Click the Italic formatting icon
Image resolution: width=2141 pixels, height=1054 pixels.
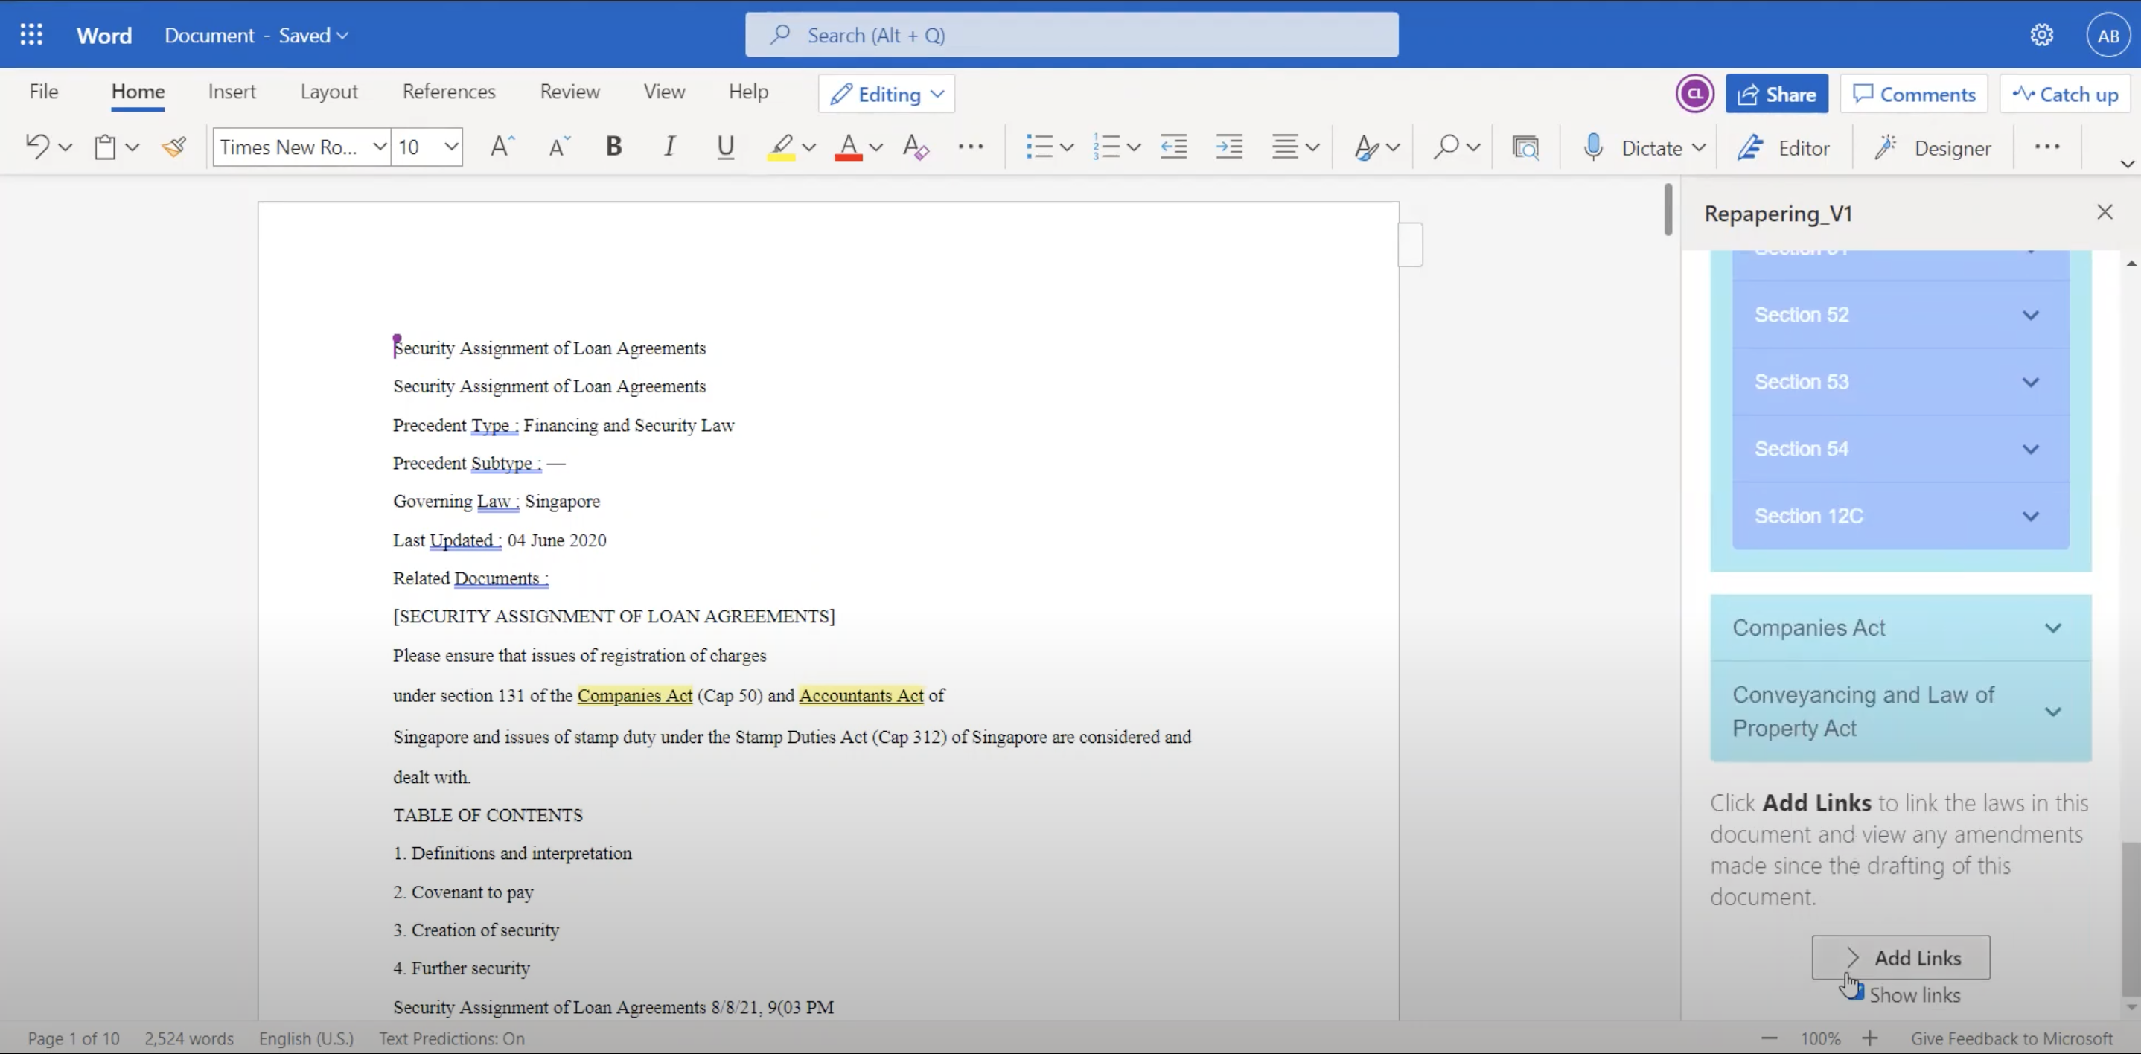click(x=669, y=147)
